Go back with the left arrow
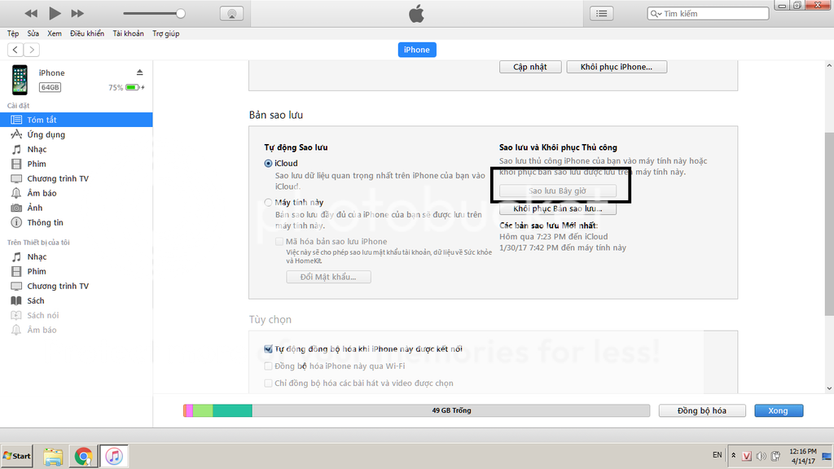The height and width of the screenshot is (469, 834). pyautogui.click(x=15, y=50)
